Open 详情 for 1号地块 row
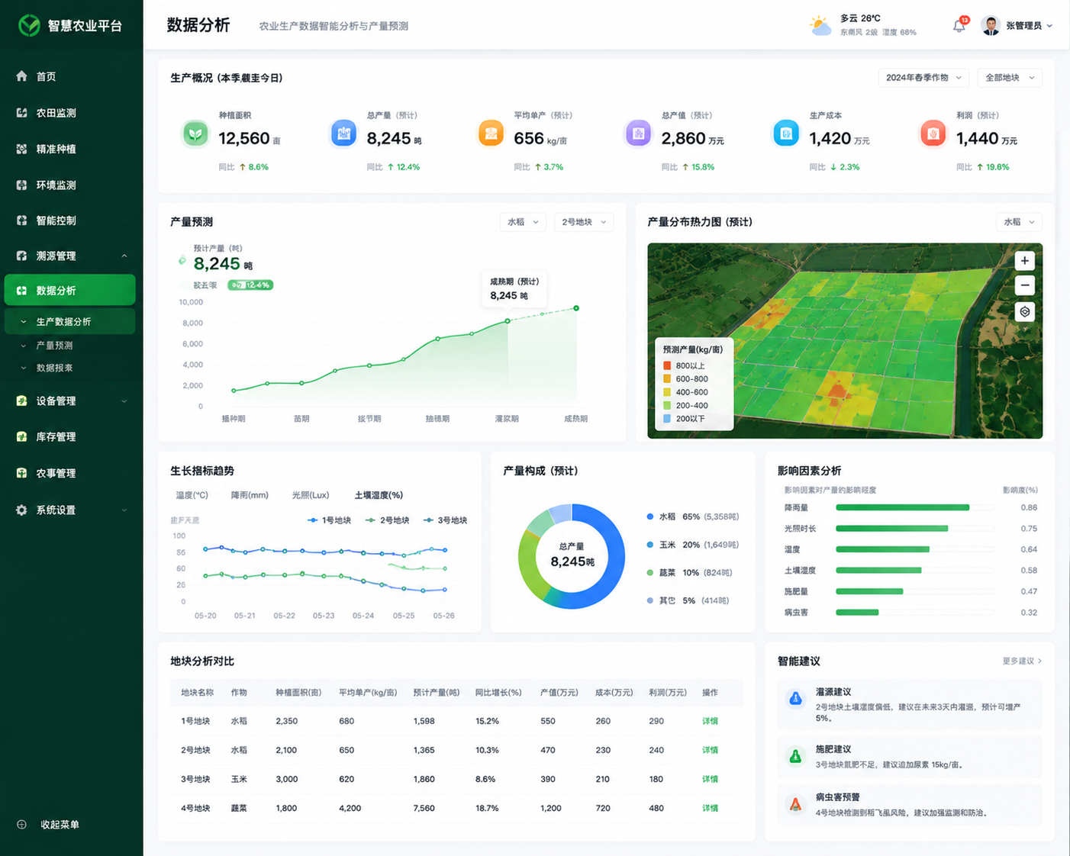This screenshot has height=856, width=1070. (710, 721)
